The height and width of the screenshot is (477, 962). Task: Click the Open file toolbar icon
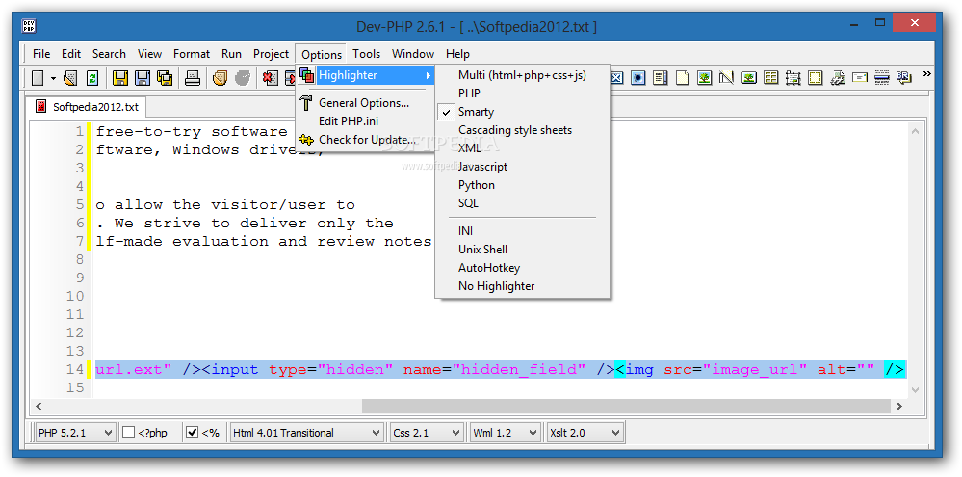coord(70,78)
